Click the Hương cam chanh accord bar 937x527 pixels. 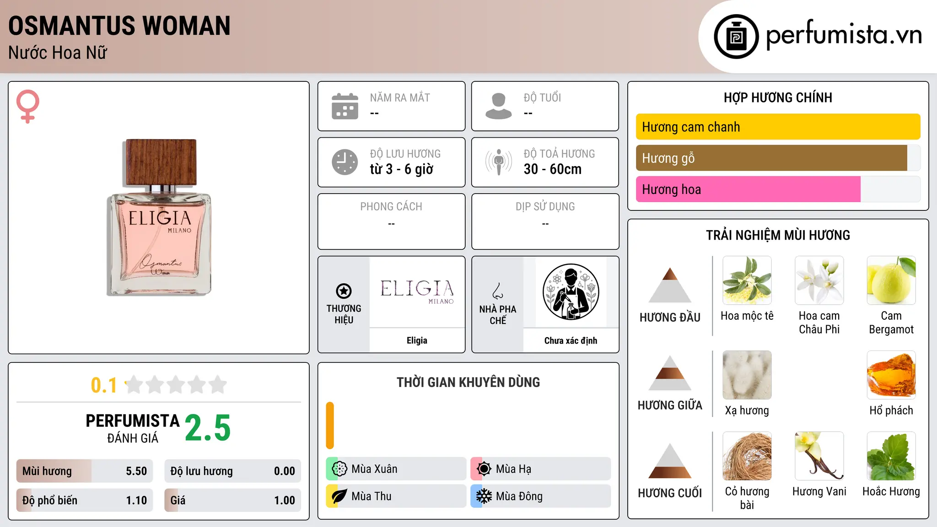tap(778, 127)
